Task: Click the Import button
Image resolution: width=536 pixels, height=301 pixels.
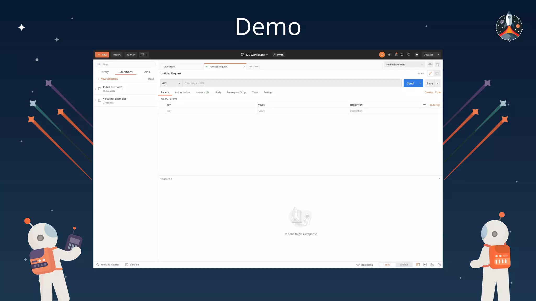Action: pyautogui.click(x=117, y=55)
